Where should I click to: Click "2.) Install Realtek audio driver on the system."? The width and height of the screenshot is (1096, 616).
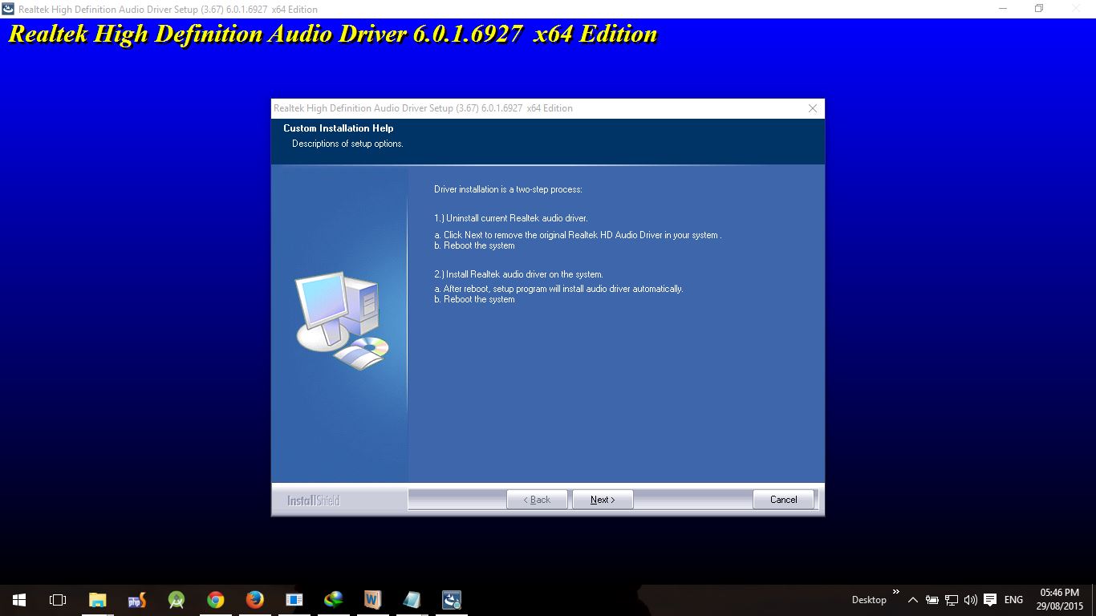pyautogui.click(x=518, y=274)
